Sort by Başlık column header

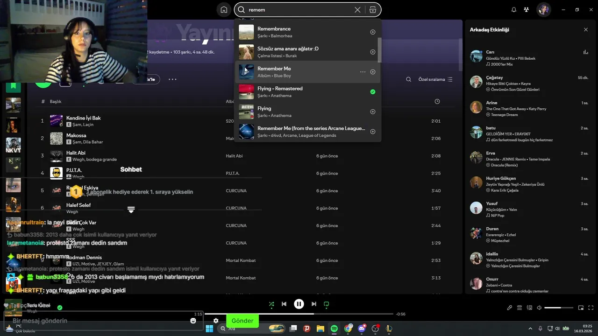point(56,101)
